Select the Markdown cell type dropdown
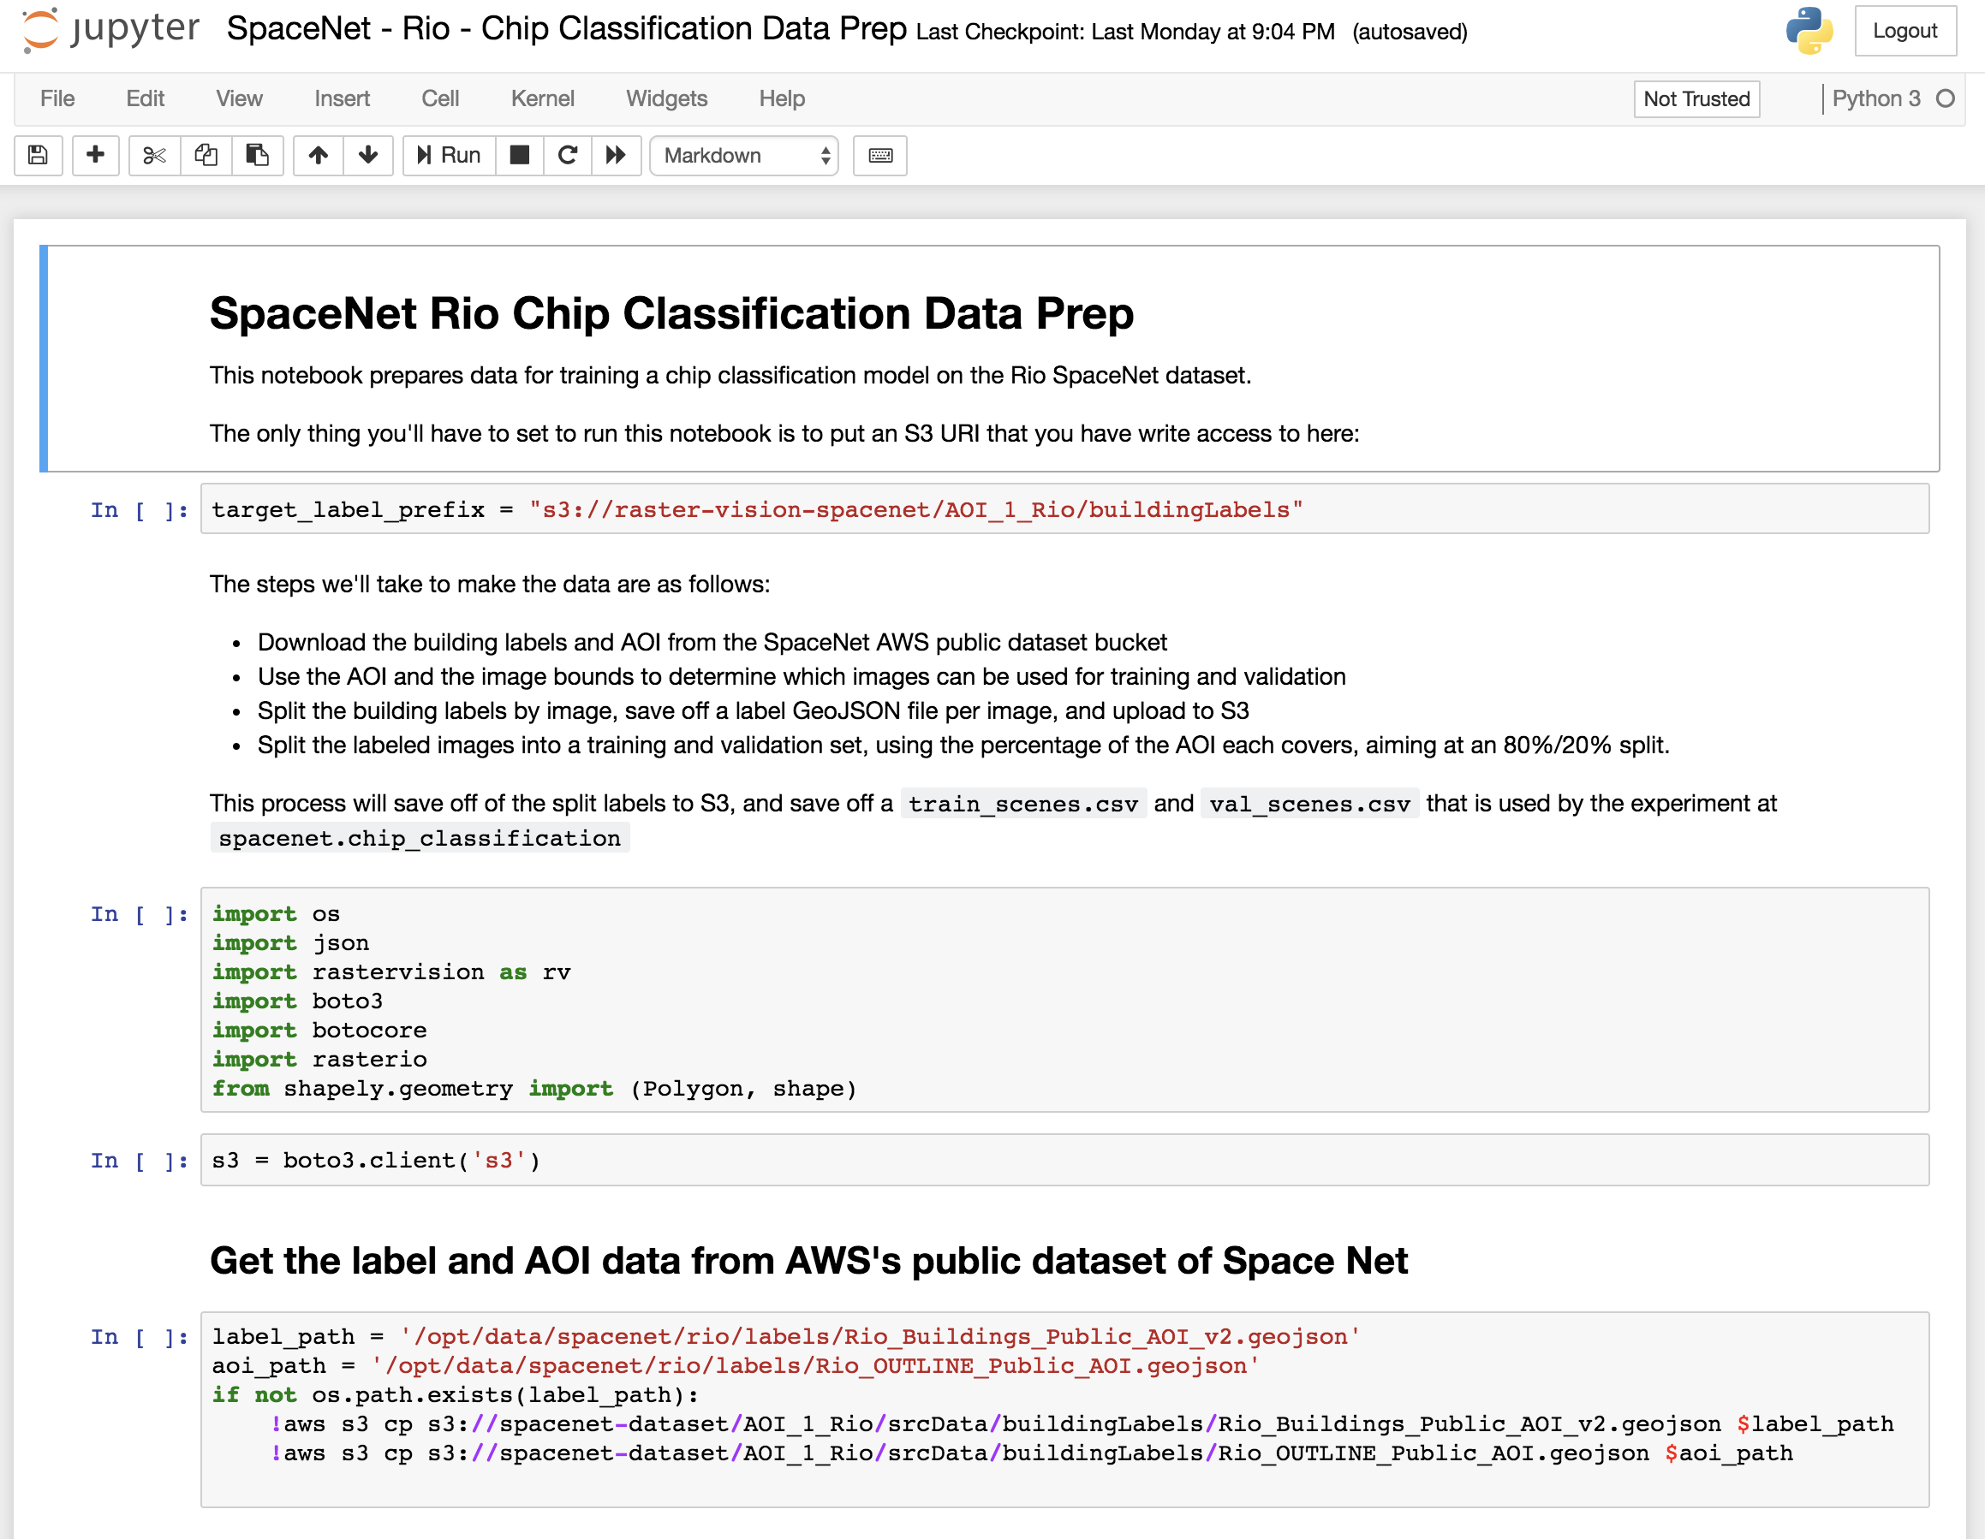 pyautogui.click(x=744, y=156)
